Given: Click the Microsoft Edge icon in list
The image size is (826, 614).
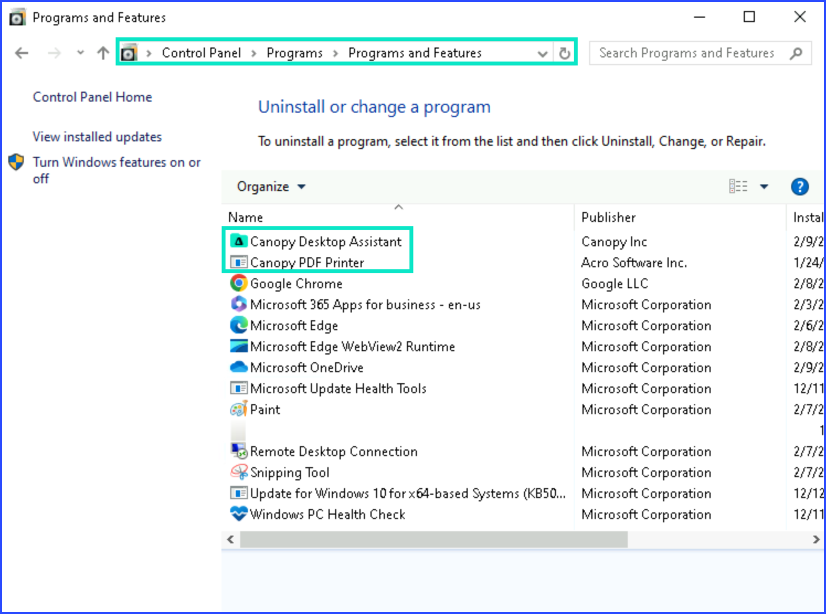Looking at the screenshot, I should point(239,325).
